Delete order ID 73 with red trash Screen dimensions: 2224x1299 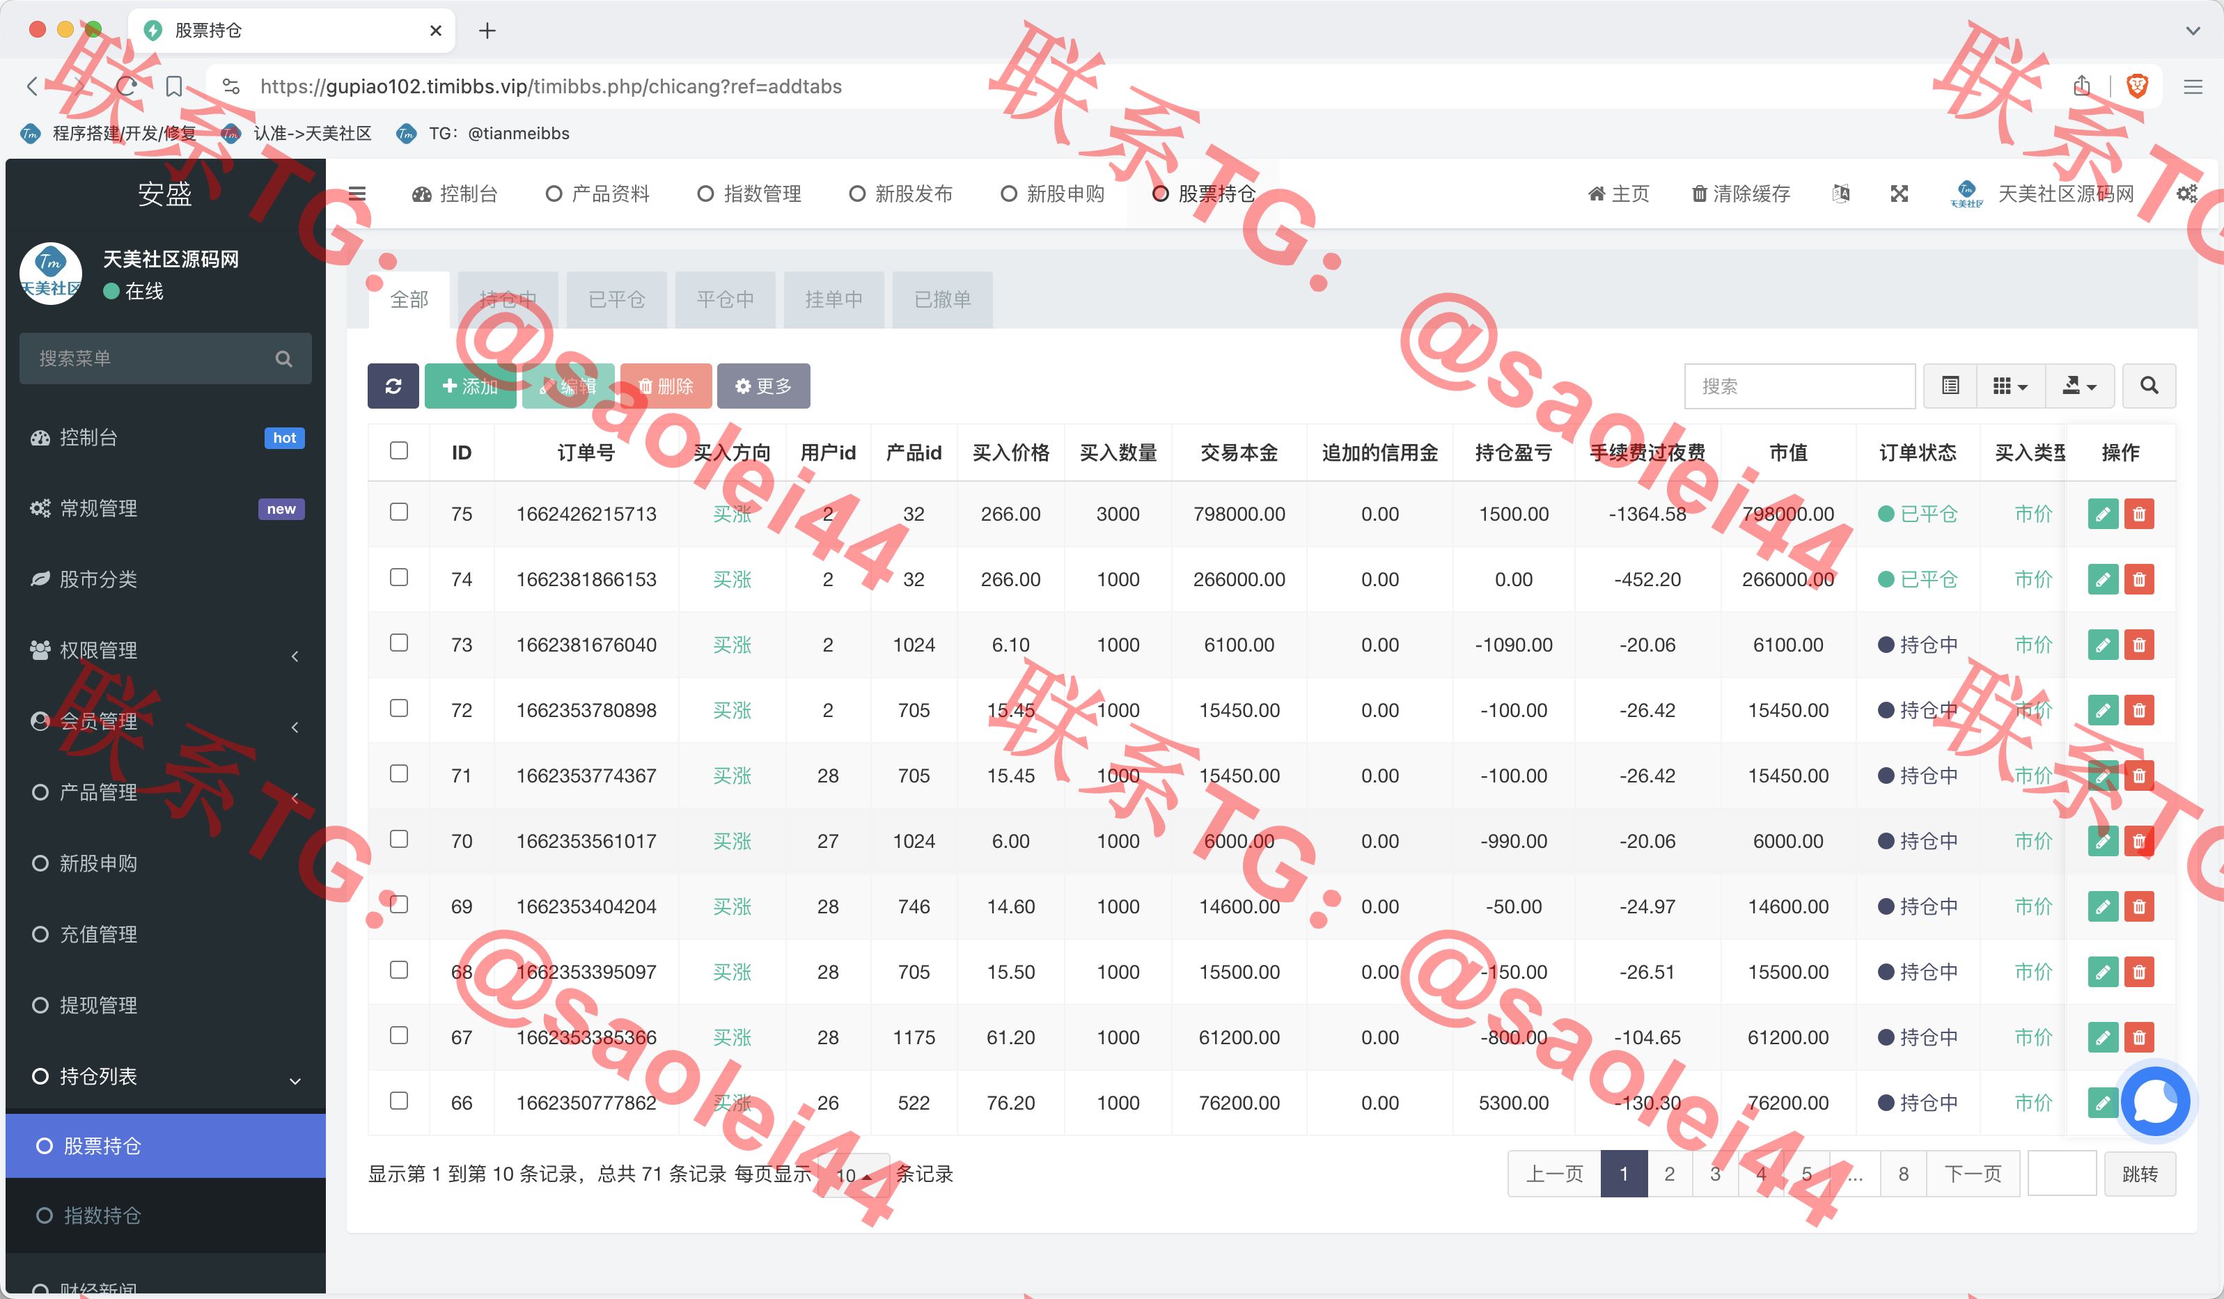coord(2139,644)
